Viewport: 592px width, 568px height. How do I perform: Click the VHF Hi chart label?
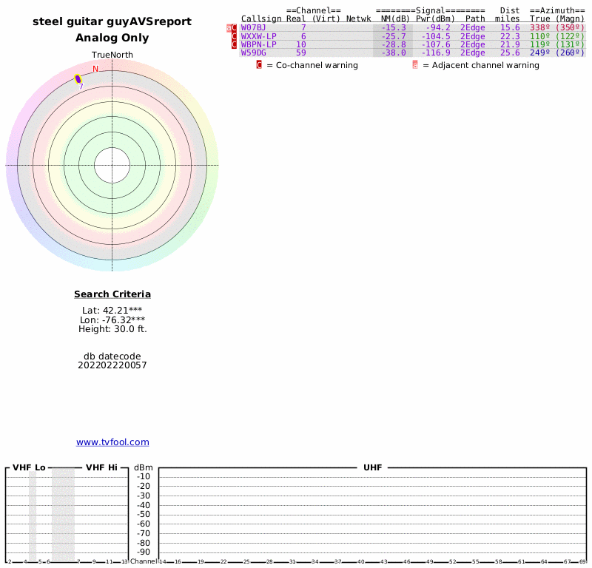[101, 467]
